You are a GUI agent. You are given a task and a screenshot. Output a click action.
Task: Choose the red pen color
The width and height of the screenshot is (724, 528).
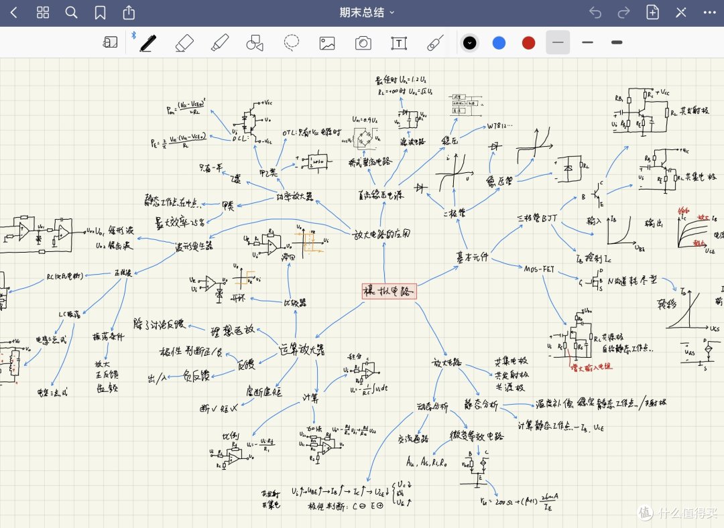pos(528,43)
